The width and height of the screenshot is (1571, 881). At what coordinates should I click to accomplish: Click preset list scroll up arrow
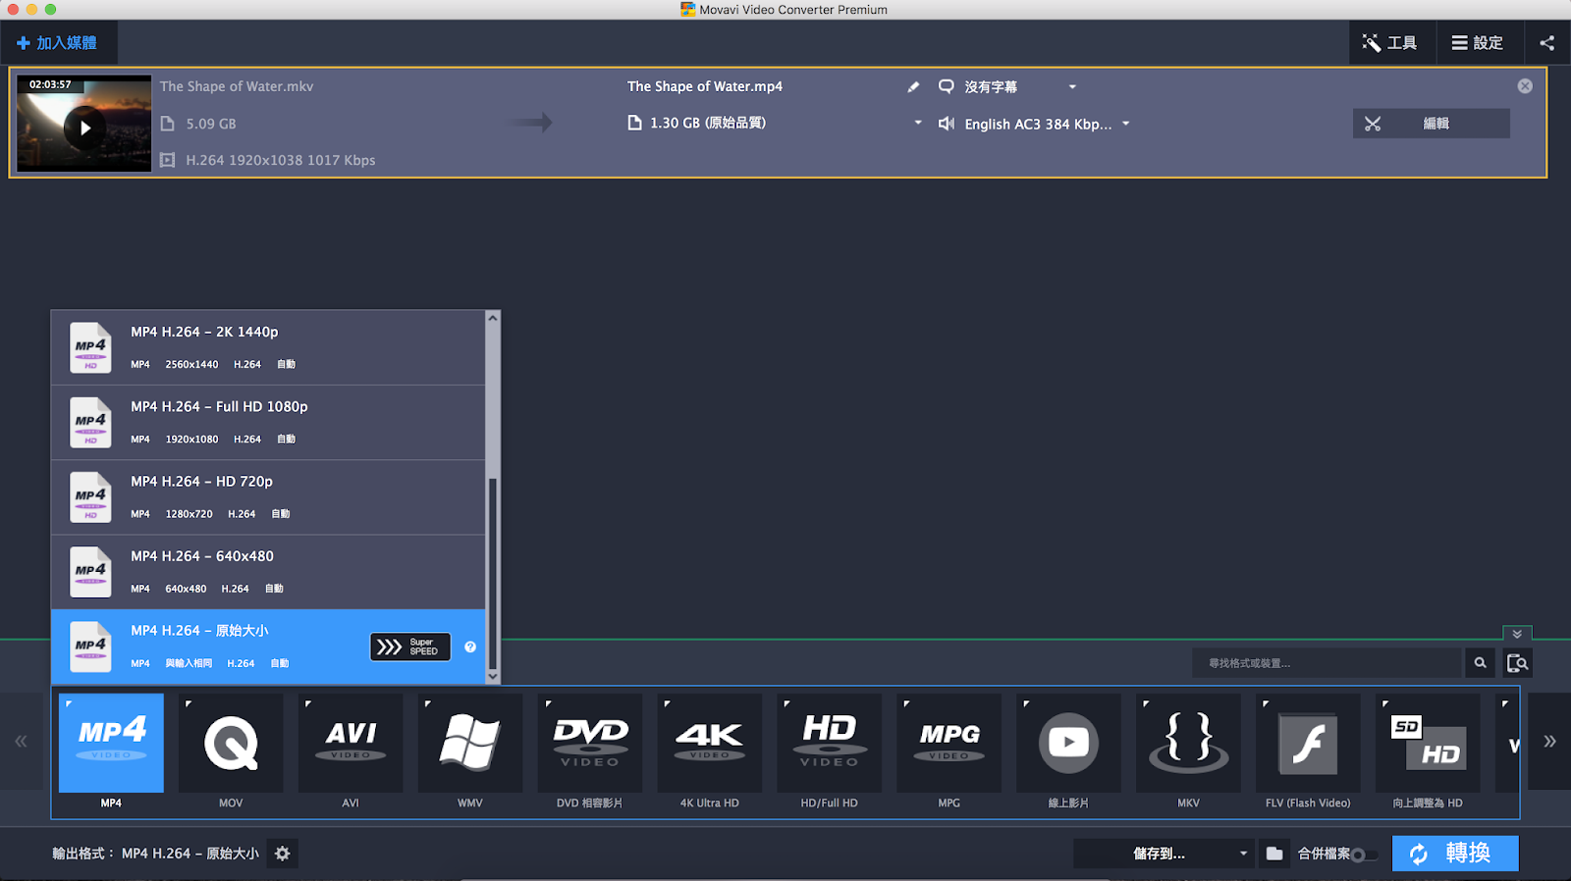pos(493,318)
